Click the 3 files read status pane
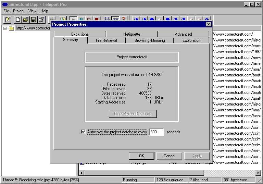263x184 pixels. click(205, 180)
